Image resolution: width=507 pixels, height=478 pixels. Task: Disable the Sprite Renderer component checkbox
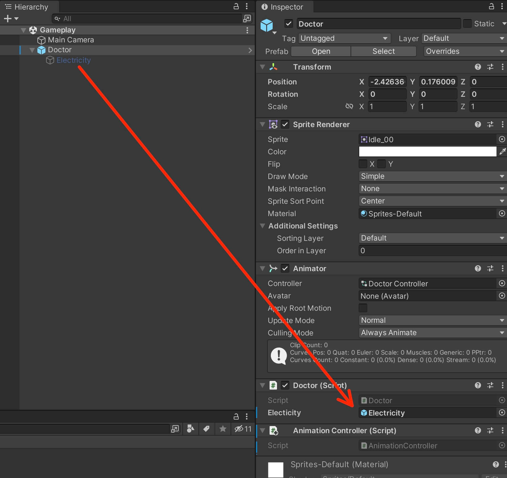click(285, 124)
